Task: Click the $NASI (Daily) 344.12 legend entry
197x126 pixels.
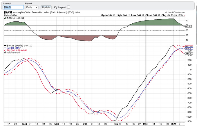Action: click(18, 46)
